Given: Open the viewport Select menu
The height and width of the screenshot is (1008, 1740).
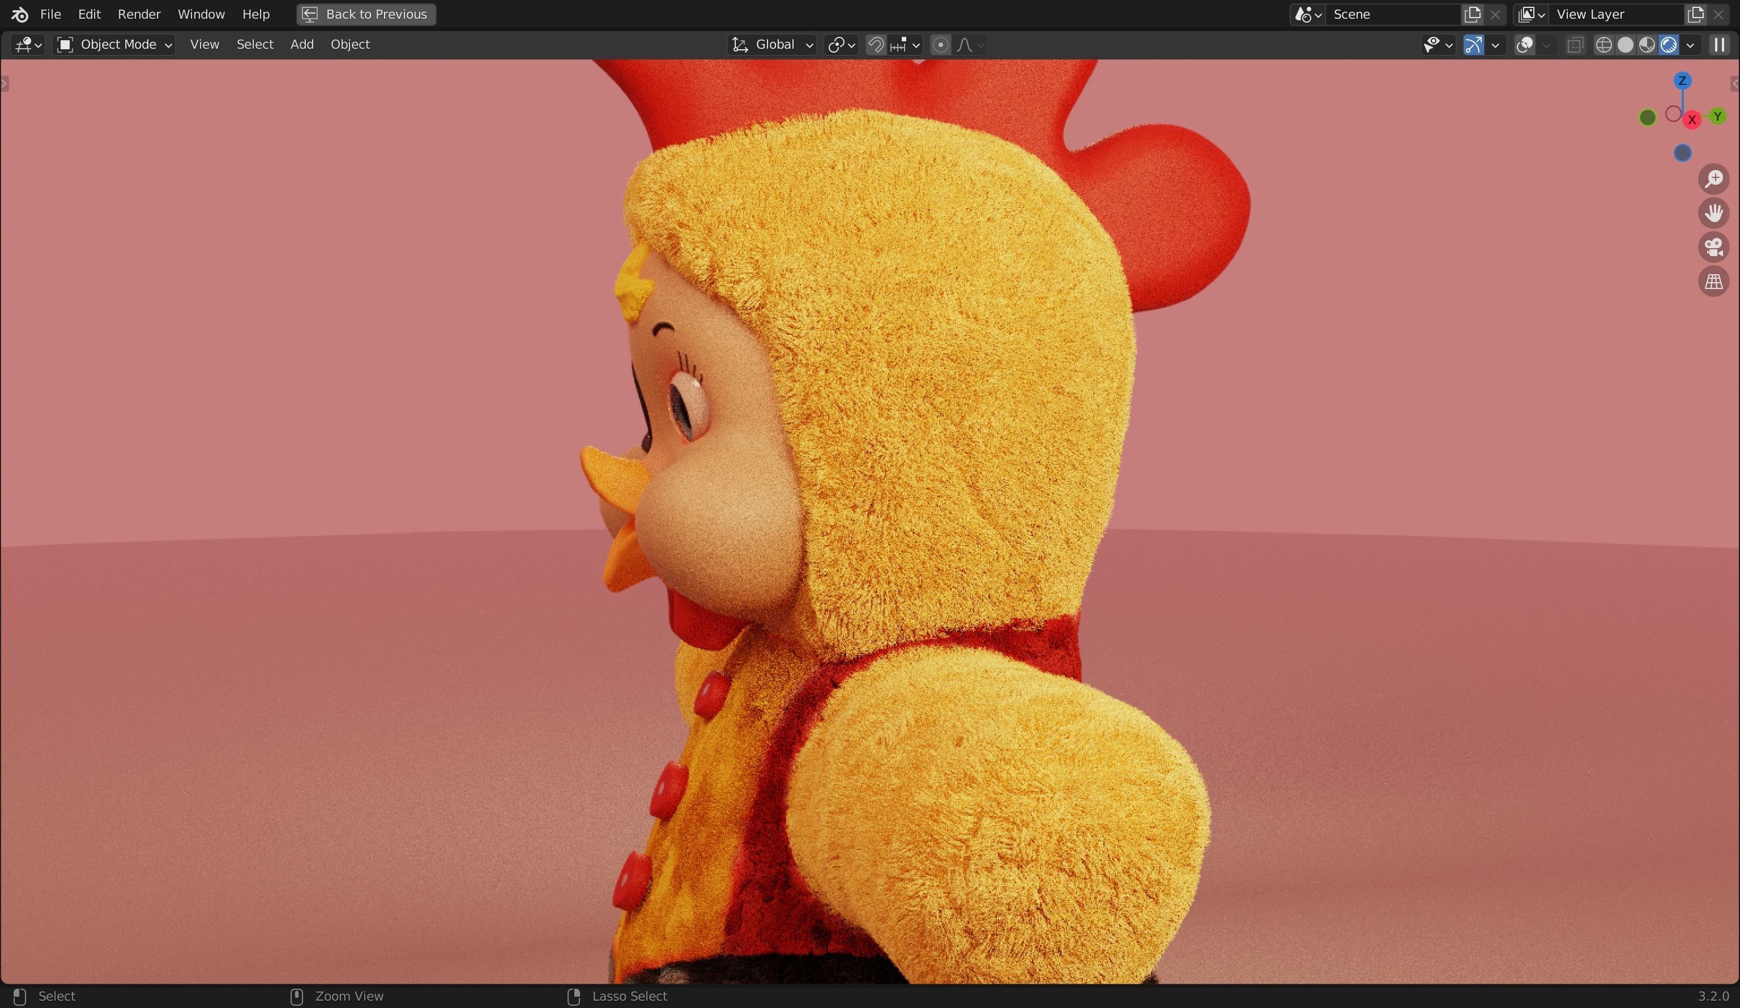Looking at the screenshot, I should coord(255,45).
